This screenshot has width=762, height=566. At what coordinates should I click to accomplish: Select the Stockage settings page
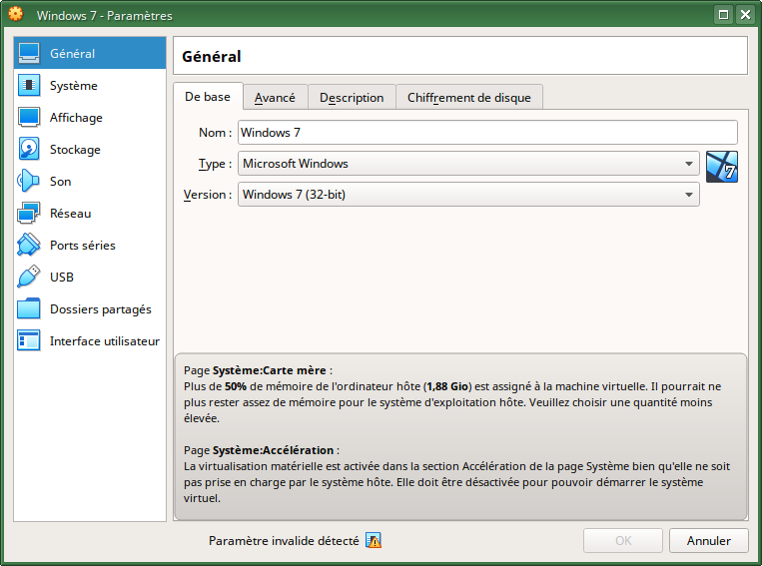pos(90,149)
